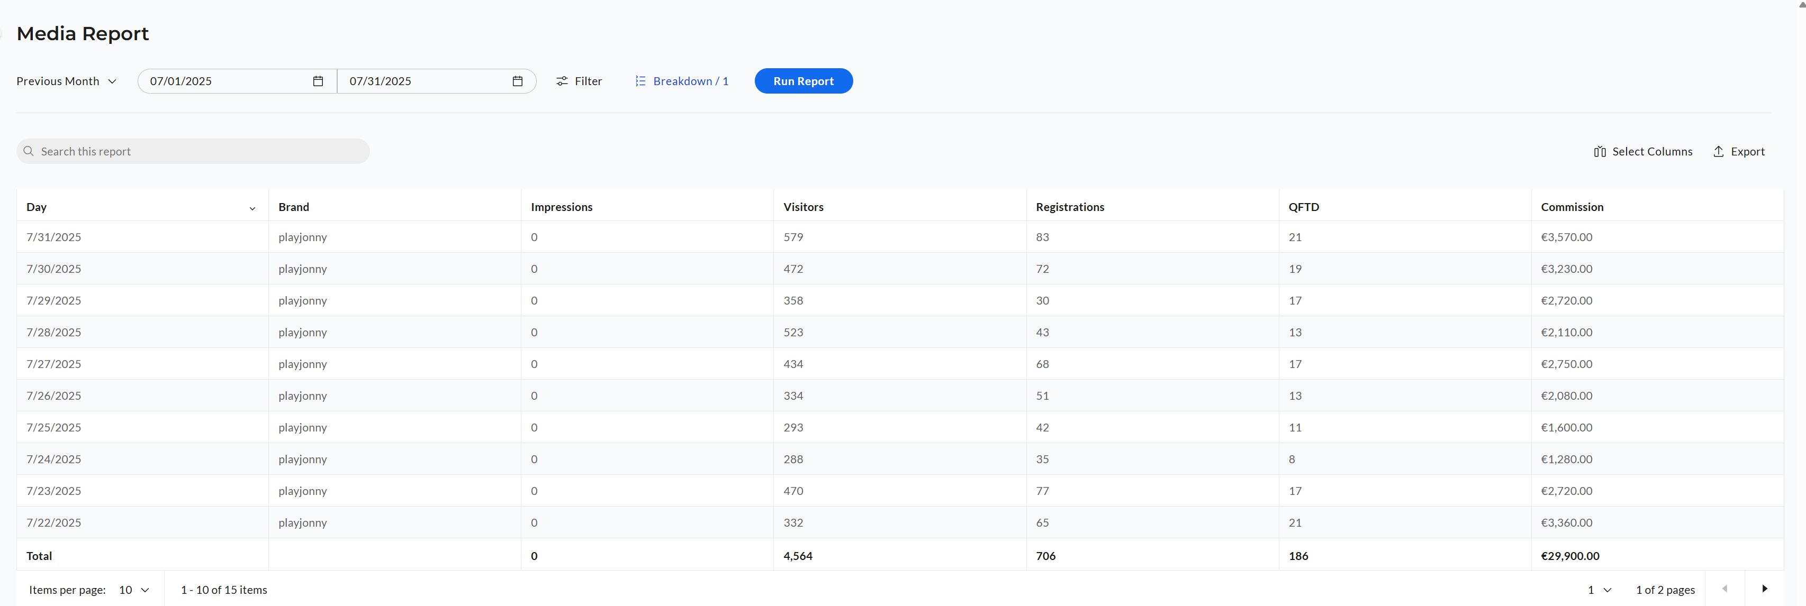
Task: Sort by the QFTD column header
Action: [1303, 207]
